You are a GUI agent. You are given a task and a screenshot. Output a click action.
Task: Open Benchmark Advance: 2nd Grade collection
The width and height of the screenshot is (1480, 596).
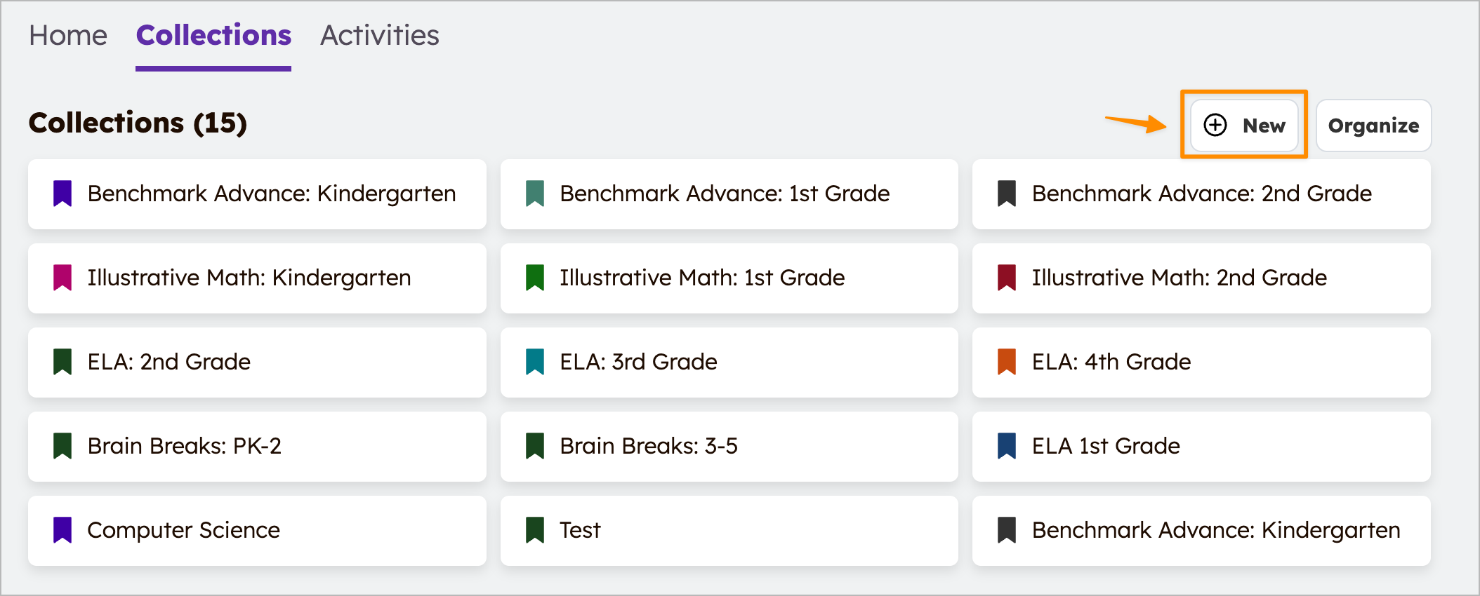tap(1201, 194)
